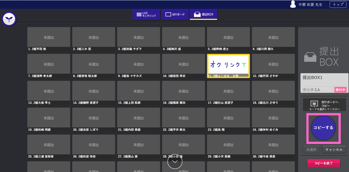Open the LIVE モニタリング tab

(x=146, y=14)
